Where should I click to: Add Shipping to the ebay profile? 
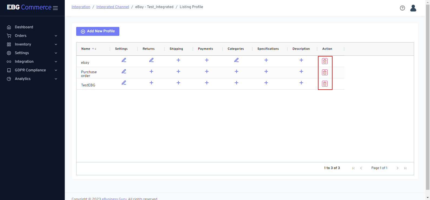coord(178,60)
